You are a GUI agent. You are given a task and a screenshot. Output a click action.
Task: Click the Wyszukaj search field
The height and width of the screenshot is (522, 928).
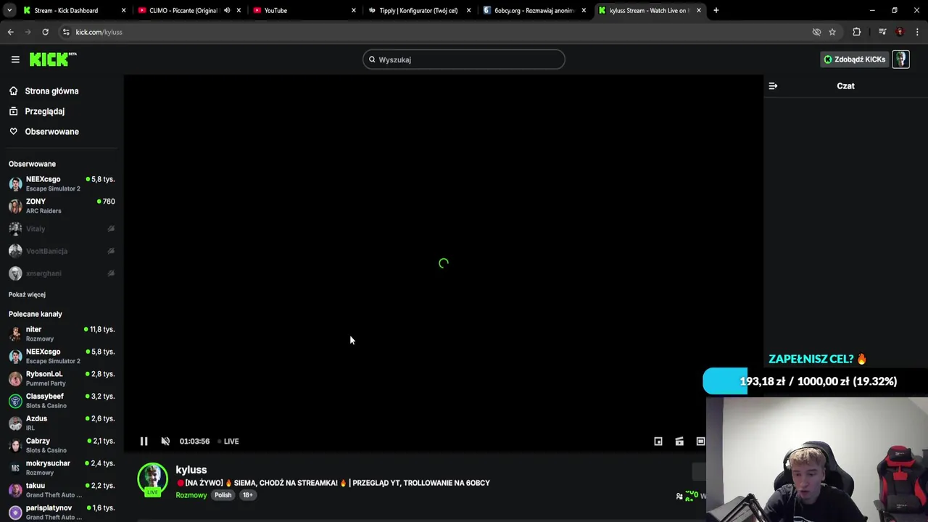[x=464, y=59]
